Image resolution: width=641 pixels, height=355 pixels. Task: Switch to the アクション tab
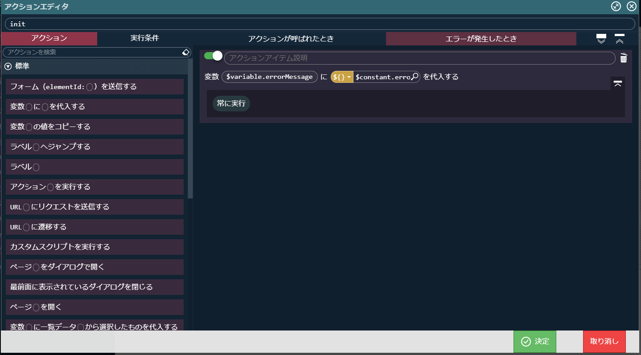click(49, 38)
